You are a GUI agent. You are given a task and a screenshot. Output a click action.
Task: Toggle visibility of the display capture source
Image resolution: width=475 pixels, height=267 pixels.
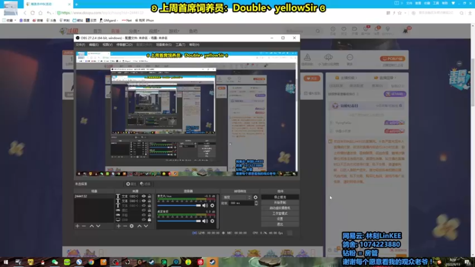(x=144, y=220)
